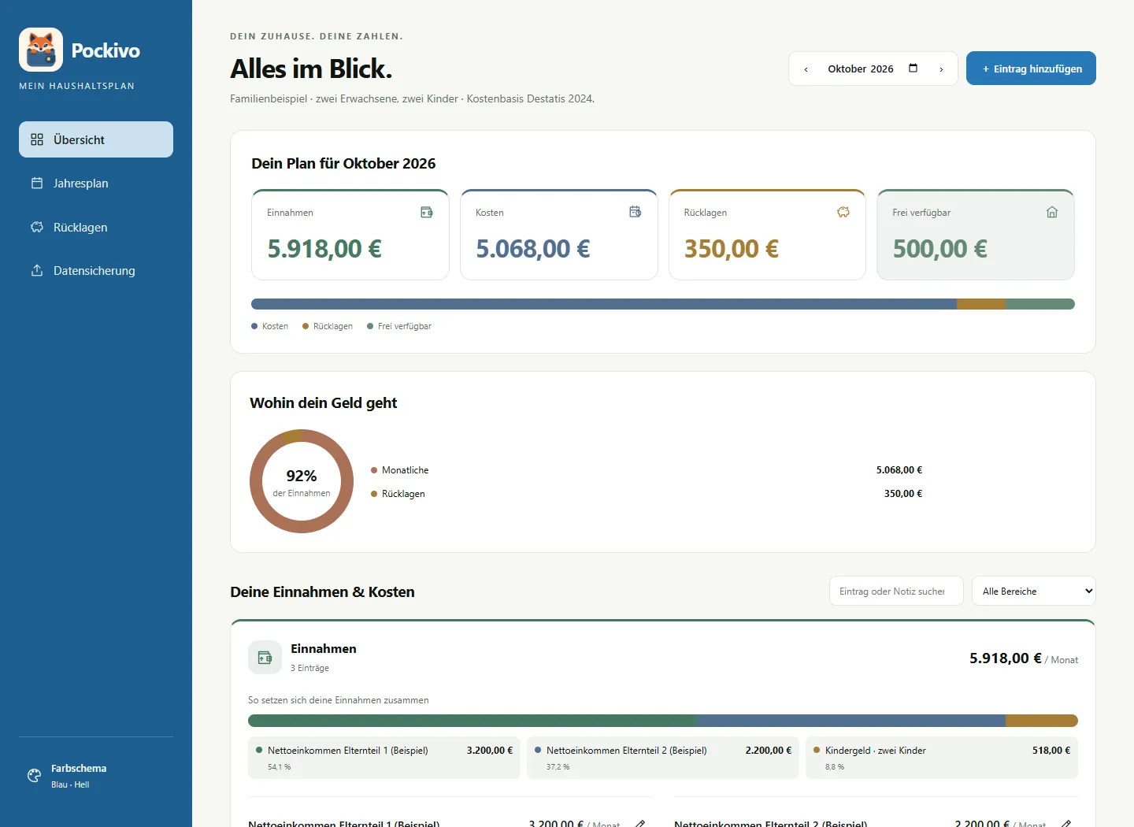
Task: Click the 5.068,00 € amount on the Kosten card
Action: point(533,249)
